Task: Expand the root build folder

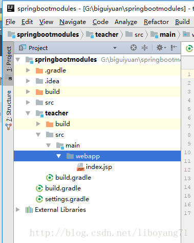Action: [28, 92]
